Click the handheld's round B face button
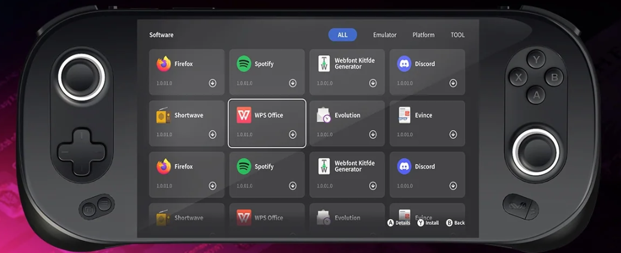Viewport: 621px width, 253px height. pos(554,77)
